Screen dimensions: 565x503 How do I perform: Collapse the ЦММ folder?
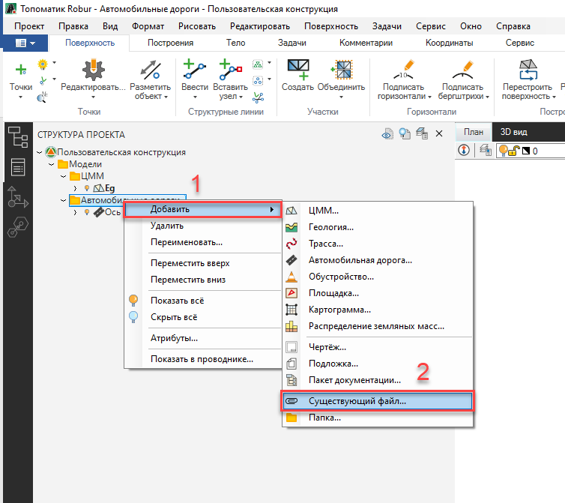[63, 176]
